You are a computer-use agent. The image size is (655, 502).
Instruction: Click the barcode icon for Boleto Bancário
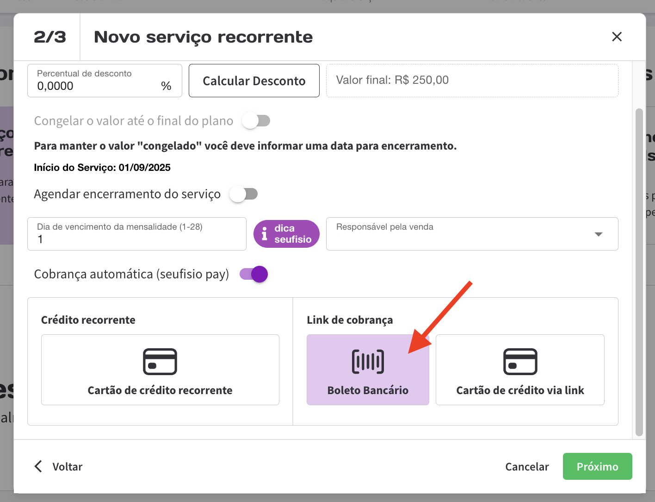coord(368,362)
